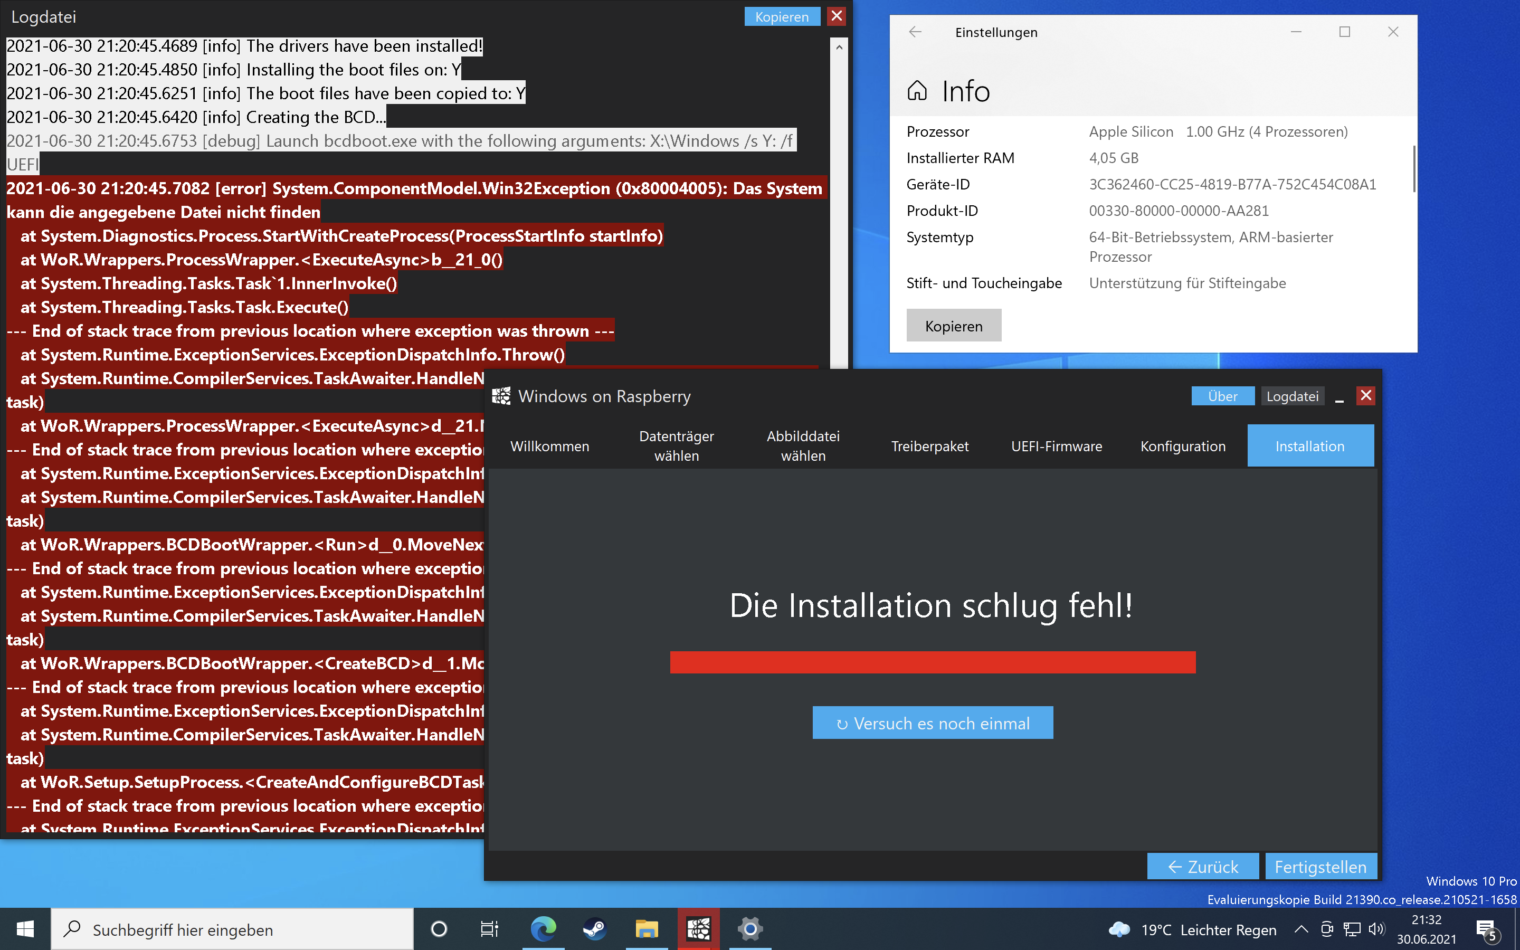Open the Settings gear taskbar icon
The height and width of the screenshot is (950, 1520).
click(x=750, y=929)
